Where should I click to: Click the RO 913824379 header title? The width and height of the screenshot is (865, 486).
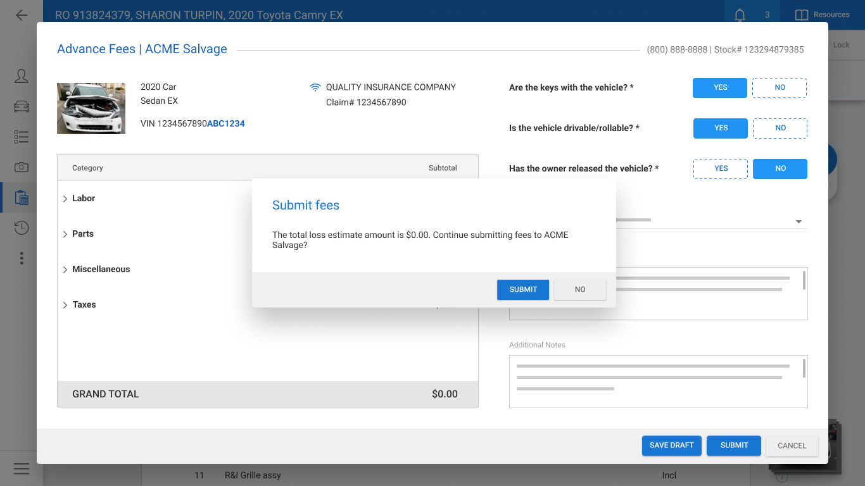point(199,15)
